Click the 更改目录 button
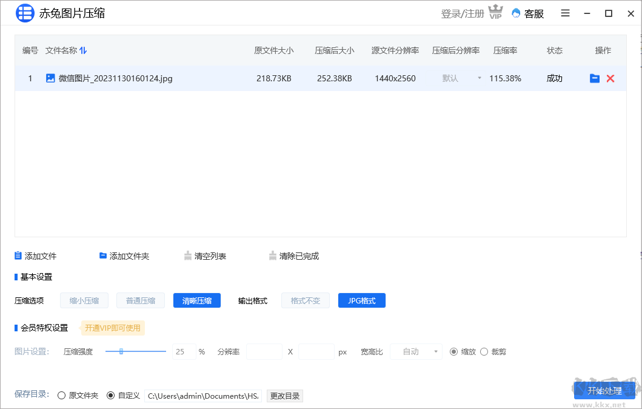Image resolution: width=642 pixels, height=409 pixels. [x=284, y=396]
